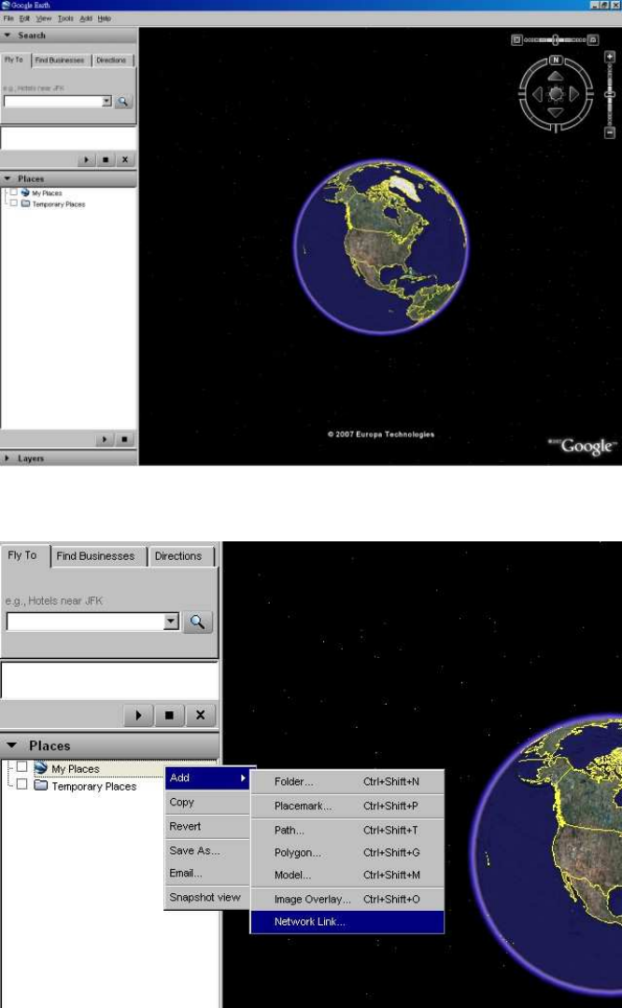Open the Add menu in the menu bar
The width and height of the screenshot is (622, 1008).
(86, 19)
